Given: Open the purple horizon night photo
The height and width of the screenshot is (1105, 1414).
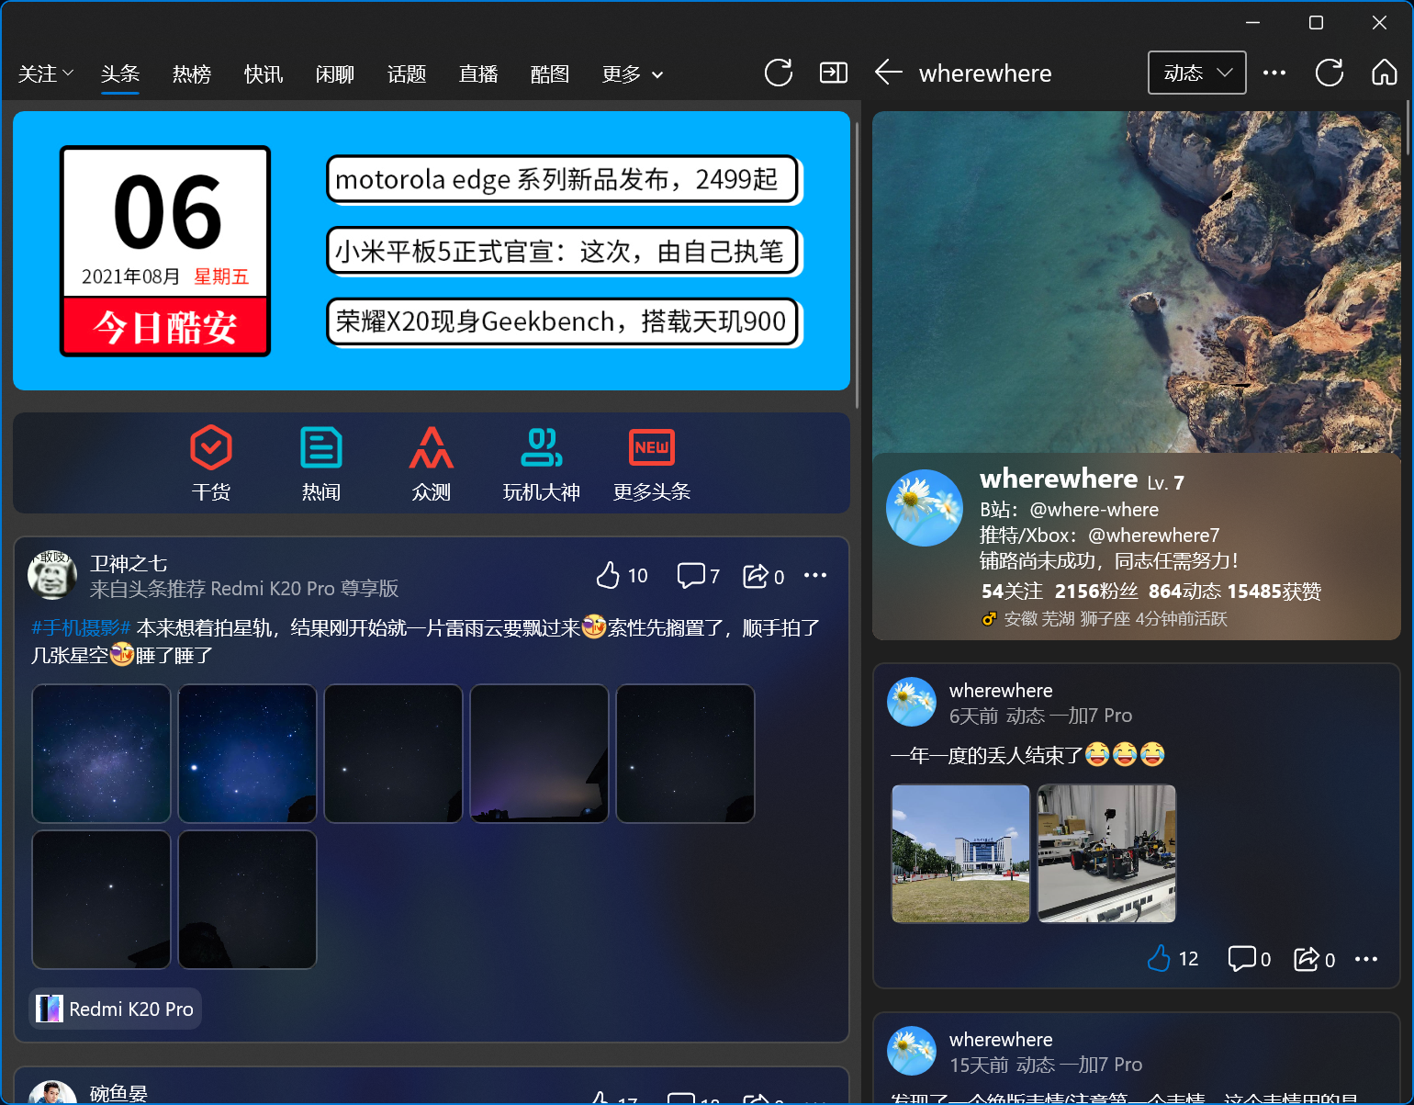Looking at the screenshot, I should 539,753.
